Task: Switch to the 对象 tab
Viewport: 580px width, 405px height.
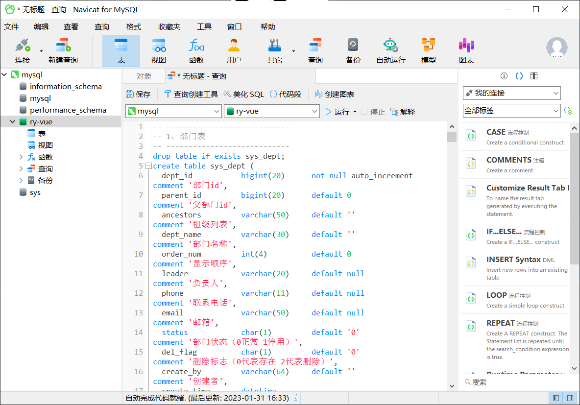Action: pyautogui.click(x=144, y=76)
